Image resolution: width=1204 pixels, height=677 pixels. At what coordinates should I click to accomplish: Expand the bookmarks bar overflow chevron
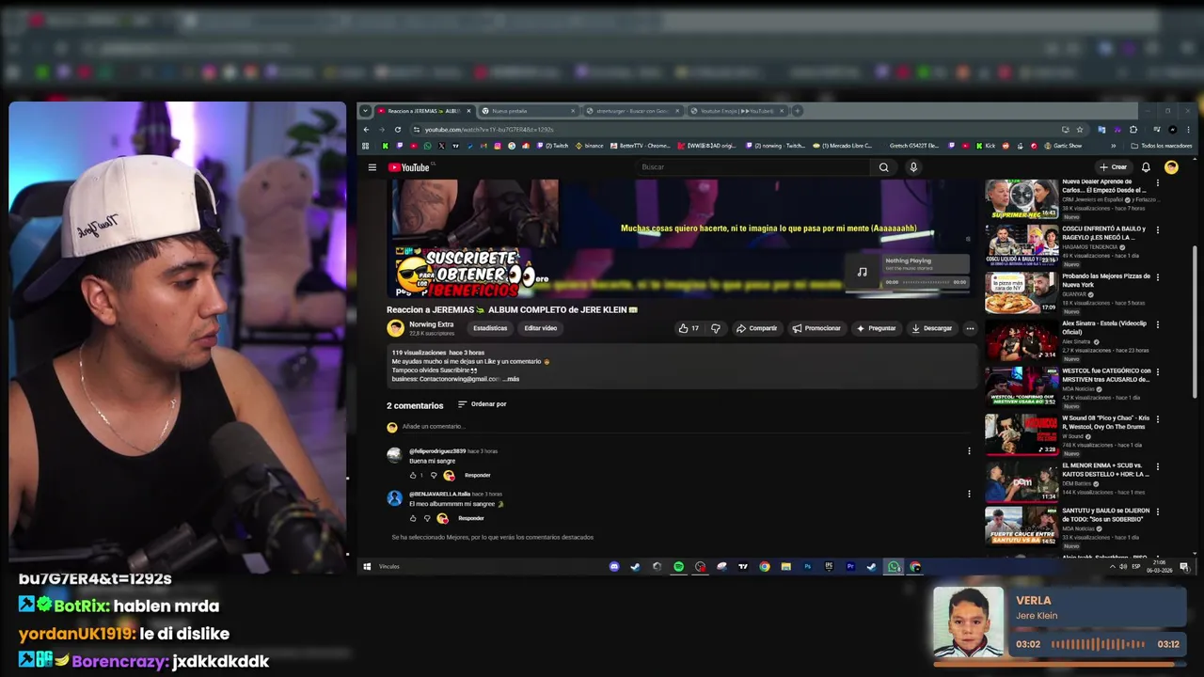point(1113,146)
